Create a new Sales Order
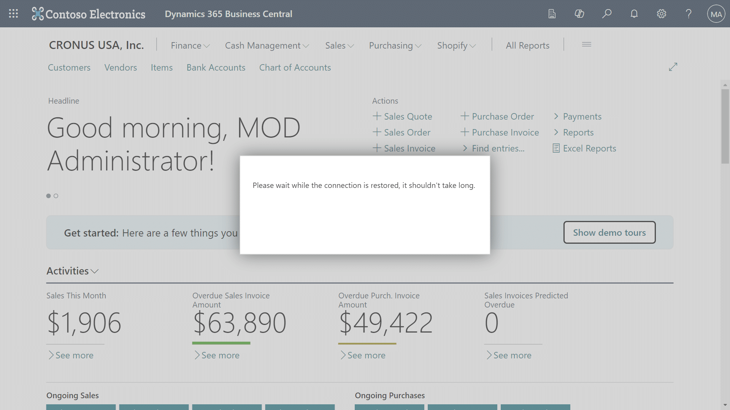Viewport: 730px width, 410px height. [x=407, y=132]
